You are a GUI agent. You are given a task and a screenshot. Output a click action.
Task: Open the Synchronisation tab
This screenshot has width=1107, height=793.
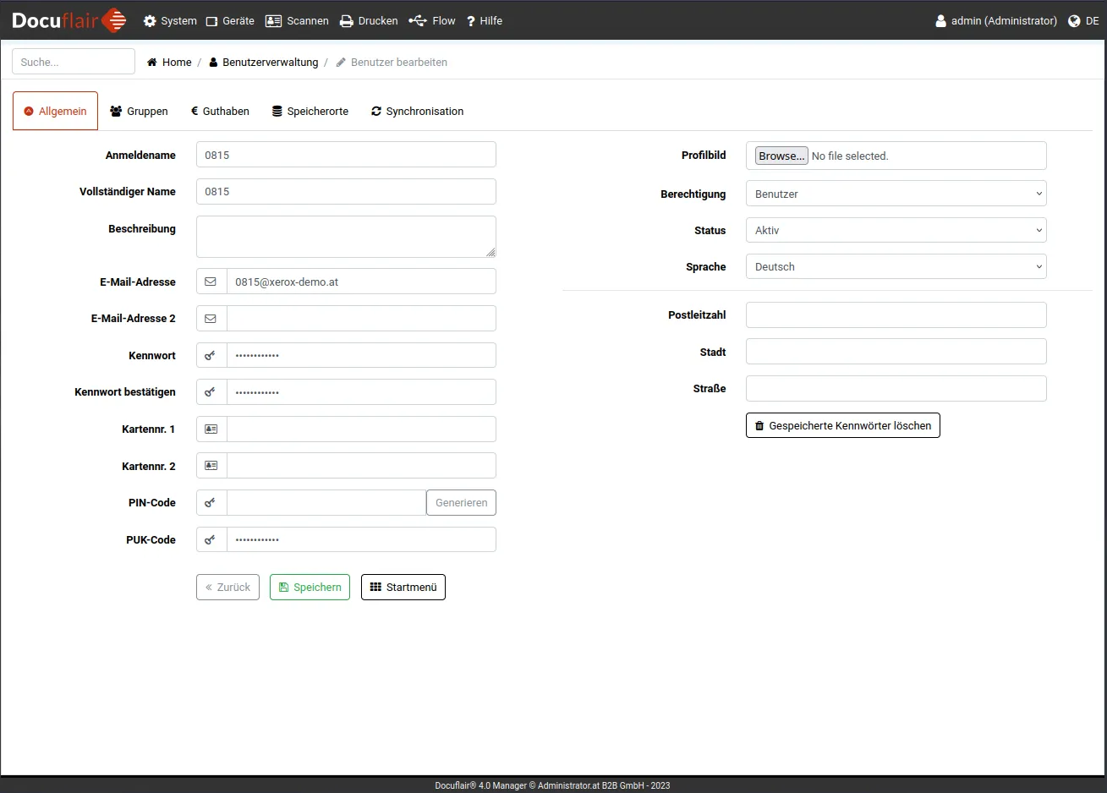click(417, 112)
